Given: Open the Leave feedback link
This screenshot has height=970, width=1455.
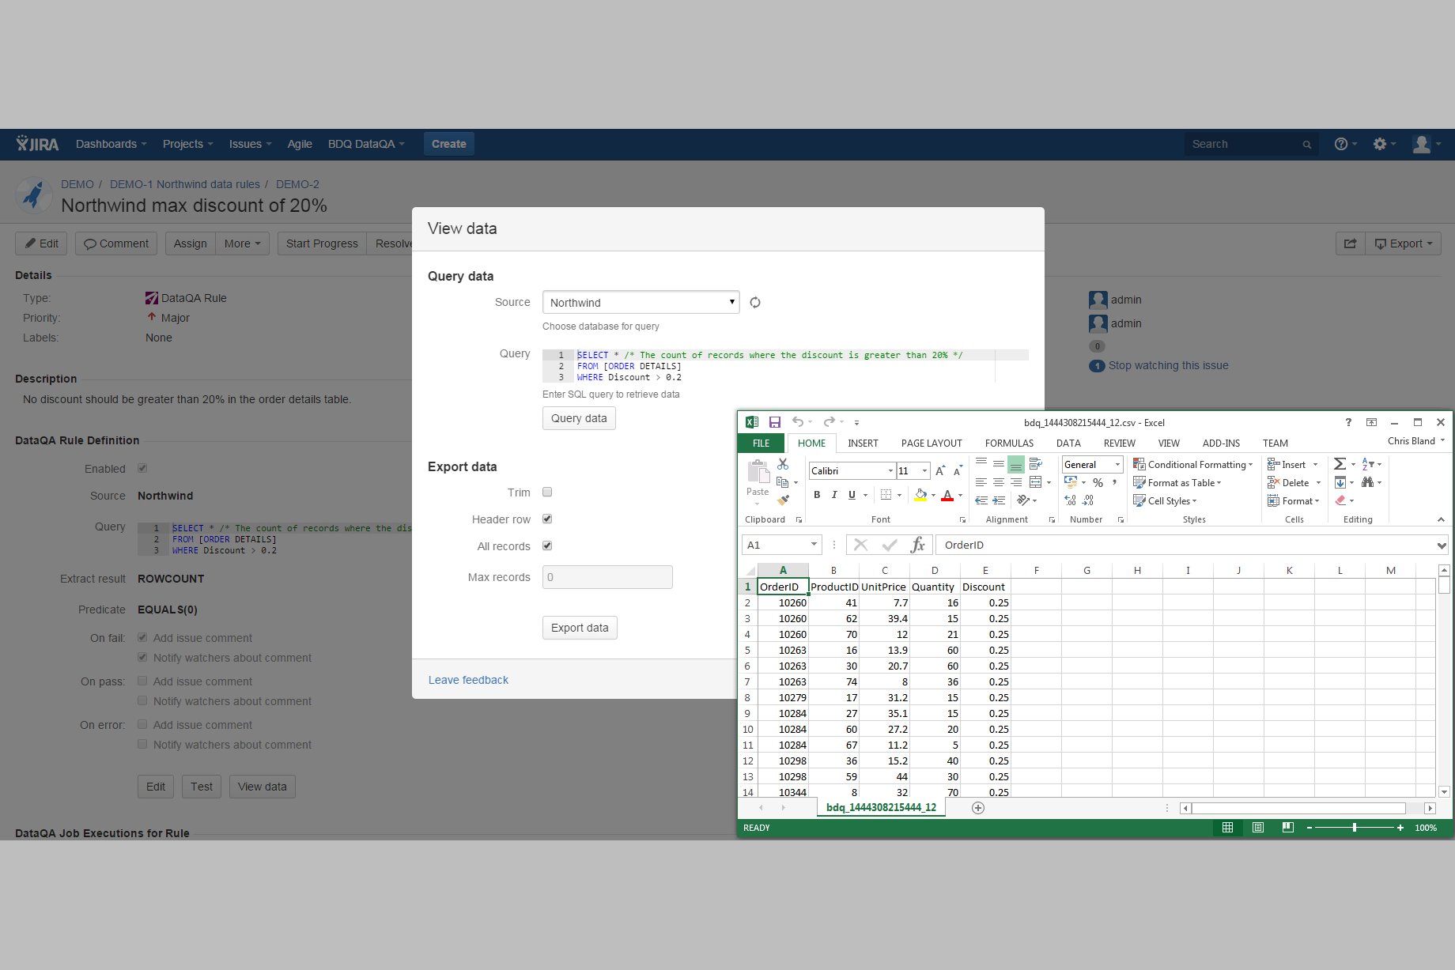Looking at the screenshot, I should pos(468,680).
